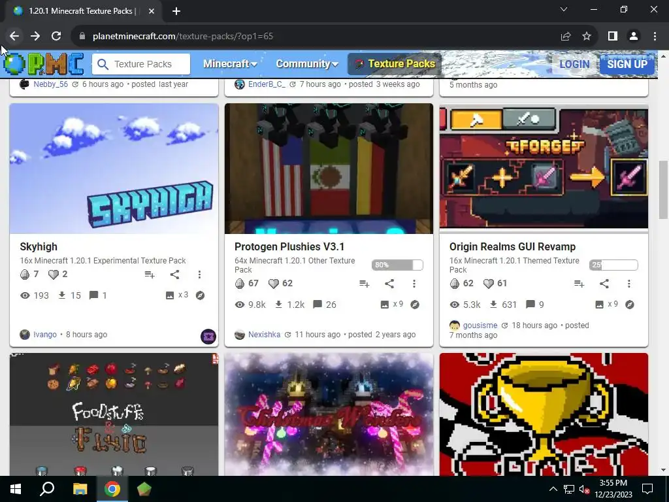Give a diamond to Protogen Plushies
This screenshot has height=502, width=669.
coord(240,284)
